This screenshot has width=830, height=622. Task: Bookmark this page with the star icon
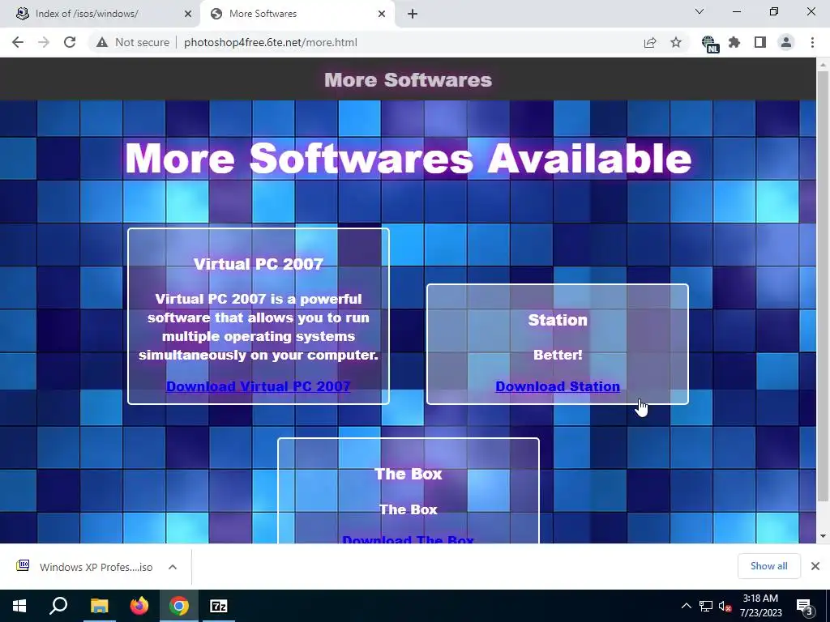pos(676,42)
